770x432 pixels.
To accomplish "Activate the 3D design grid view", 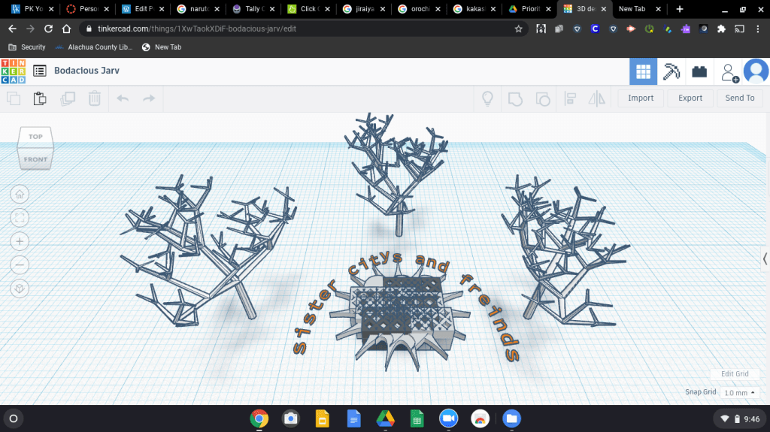I will pyautogui.click(x=643, y=71).
